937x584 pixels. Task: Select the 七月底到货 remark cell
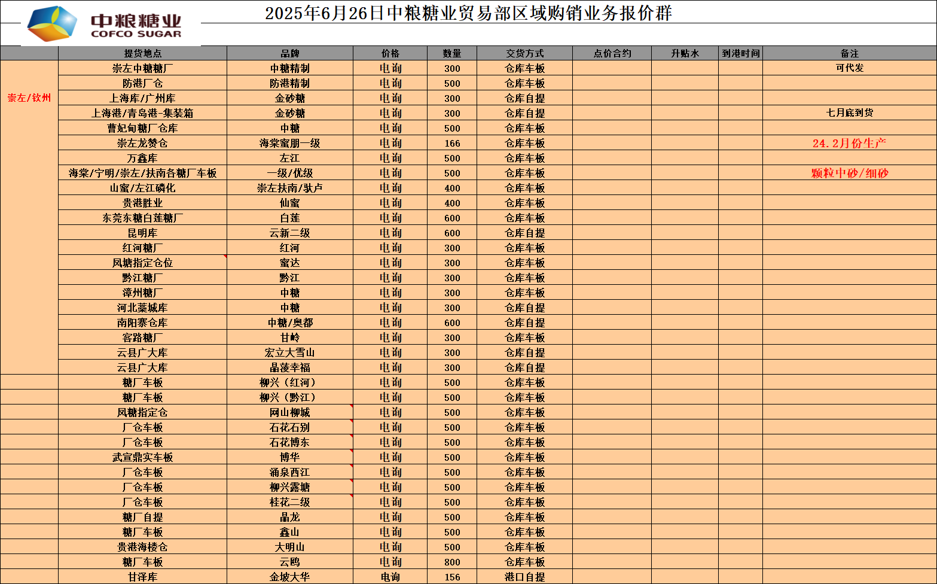tap(849, 113)
